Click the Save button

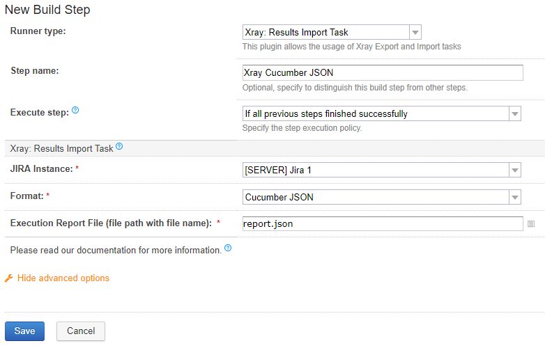24,331
